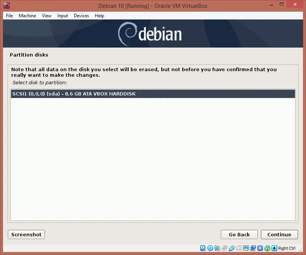This screenshot has width=306, height=255.
Task: Minimize the VirtualBox window
Action: coord(271,4)
